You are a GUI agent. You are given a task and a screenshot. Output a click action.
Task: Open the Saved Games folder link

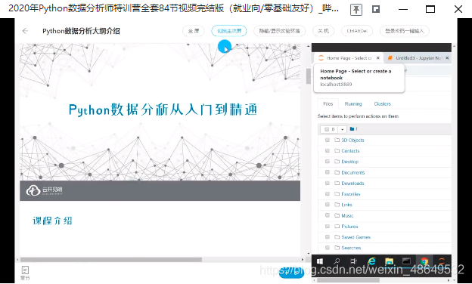click(356, 237)
